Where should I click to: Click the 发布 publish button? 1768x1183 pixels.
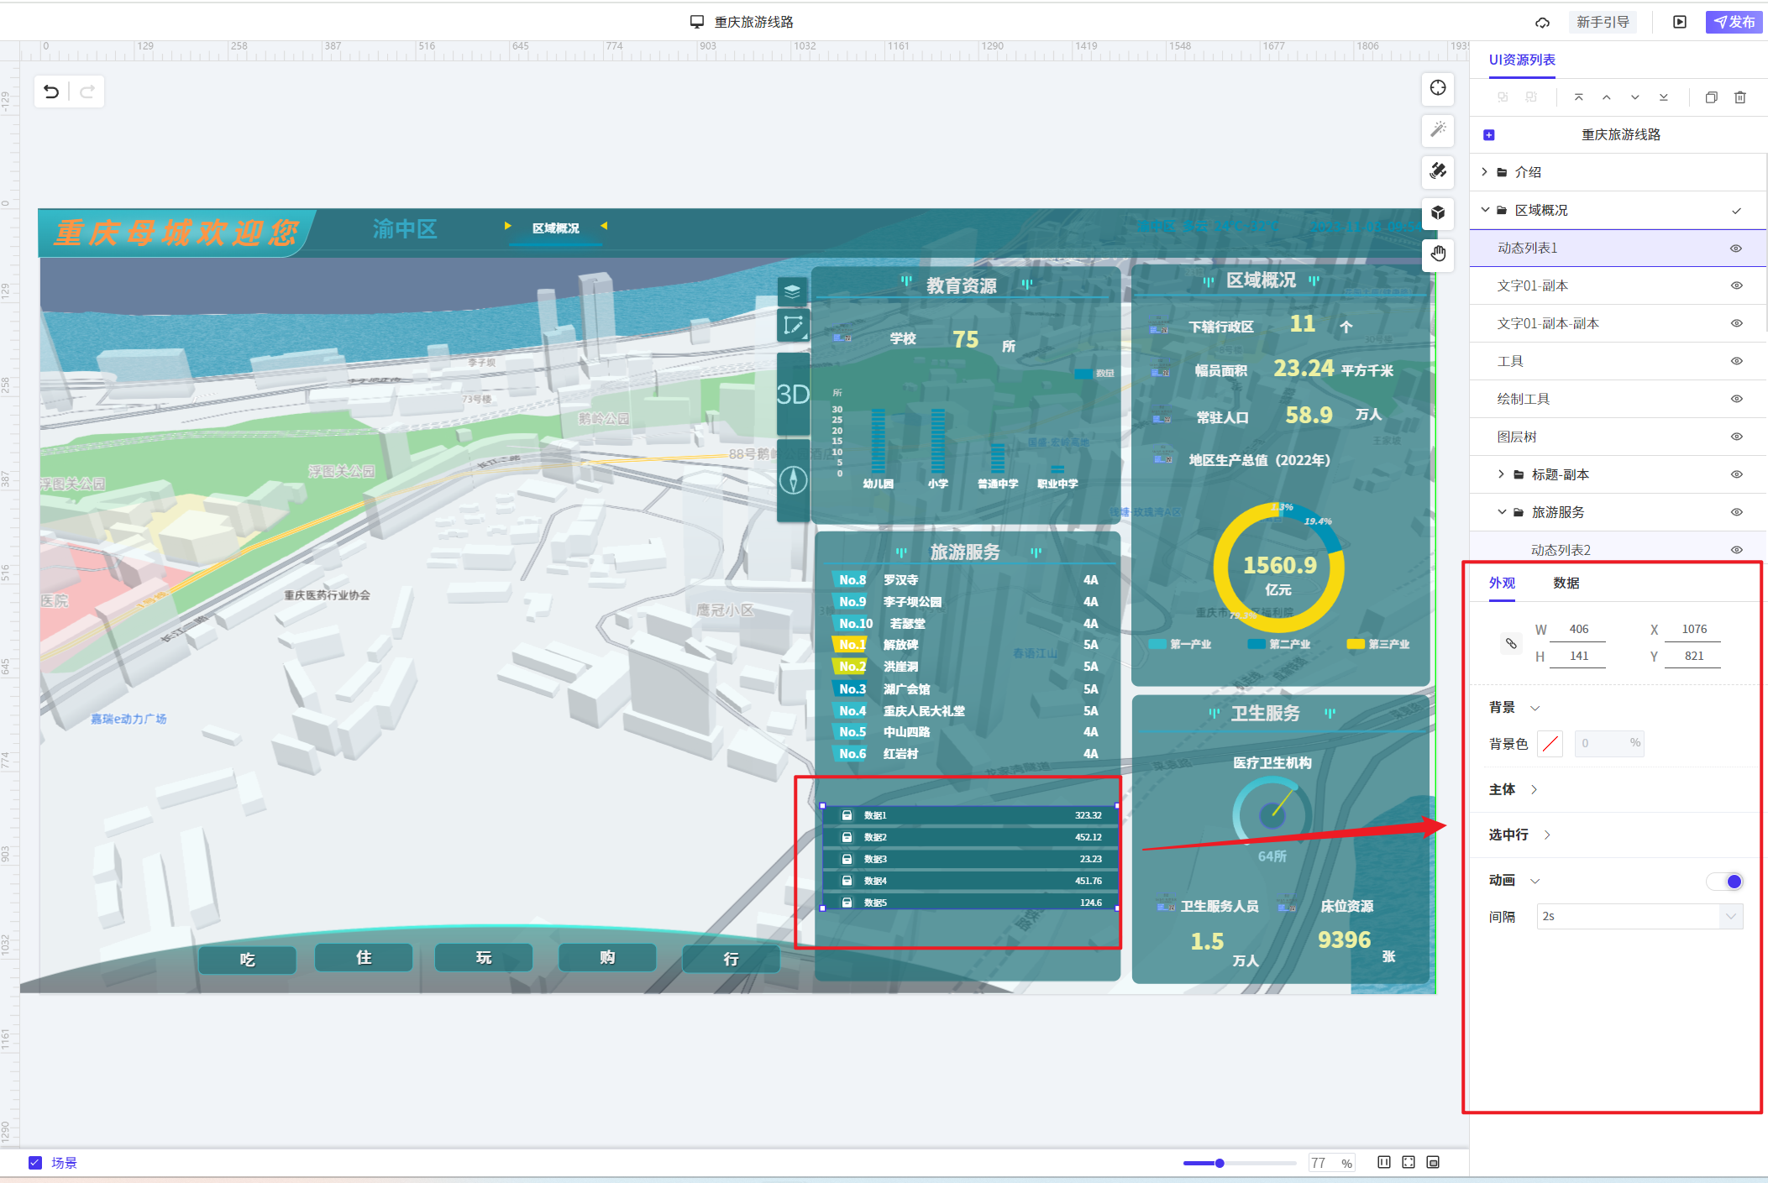pos(1734,23)
